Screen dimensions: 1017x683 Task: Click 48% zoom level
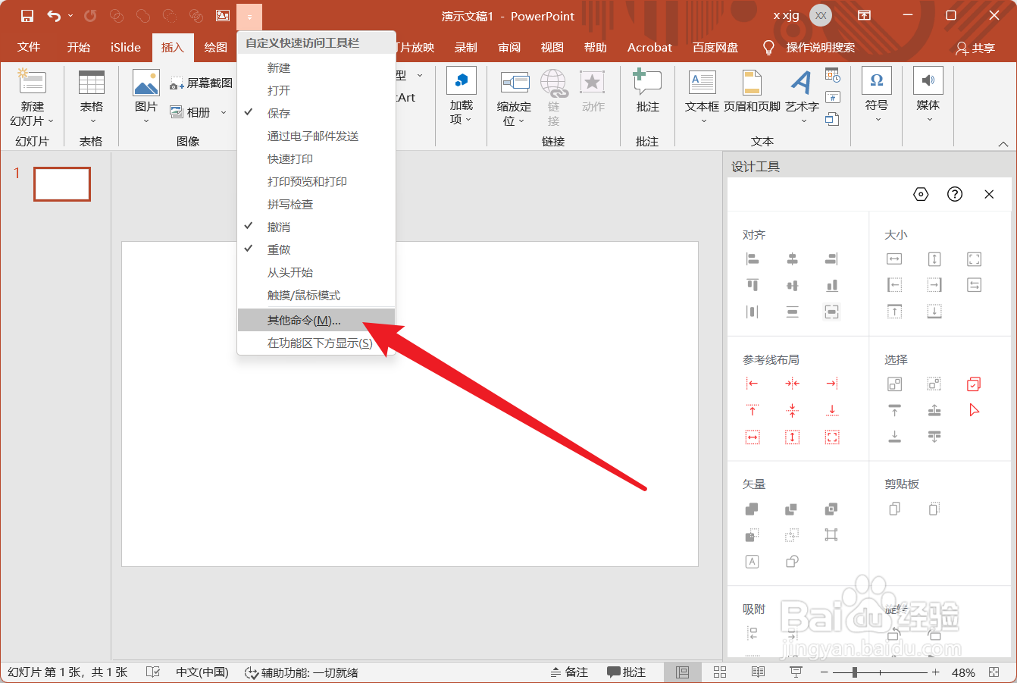(963, 672)
